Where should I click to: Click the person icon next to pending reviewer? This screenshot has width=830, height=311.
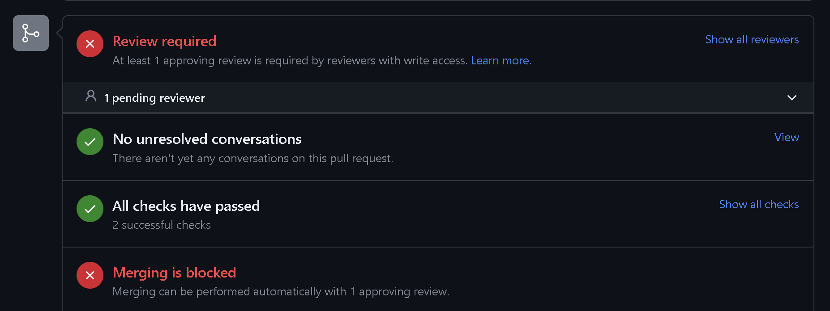coord(91,96)
